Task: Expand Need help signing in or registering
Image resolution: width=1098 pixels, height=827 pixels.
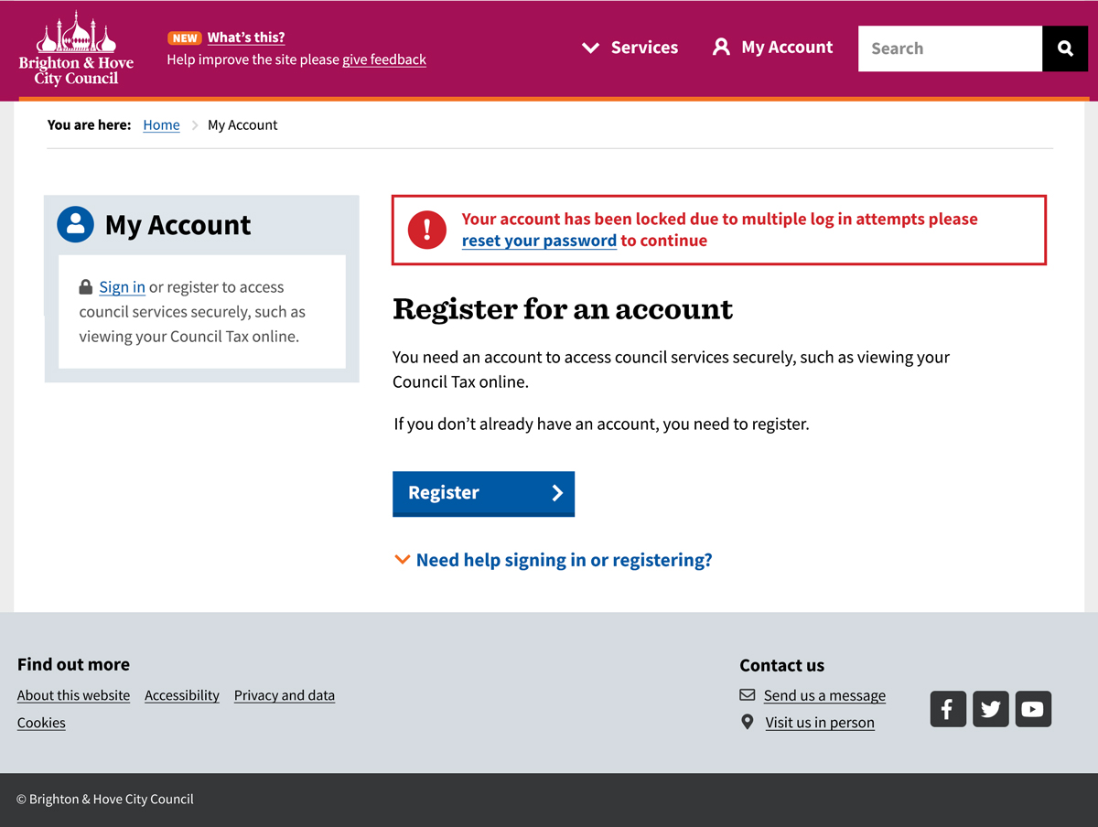Action: (563, 560)
